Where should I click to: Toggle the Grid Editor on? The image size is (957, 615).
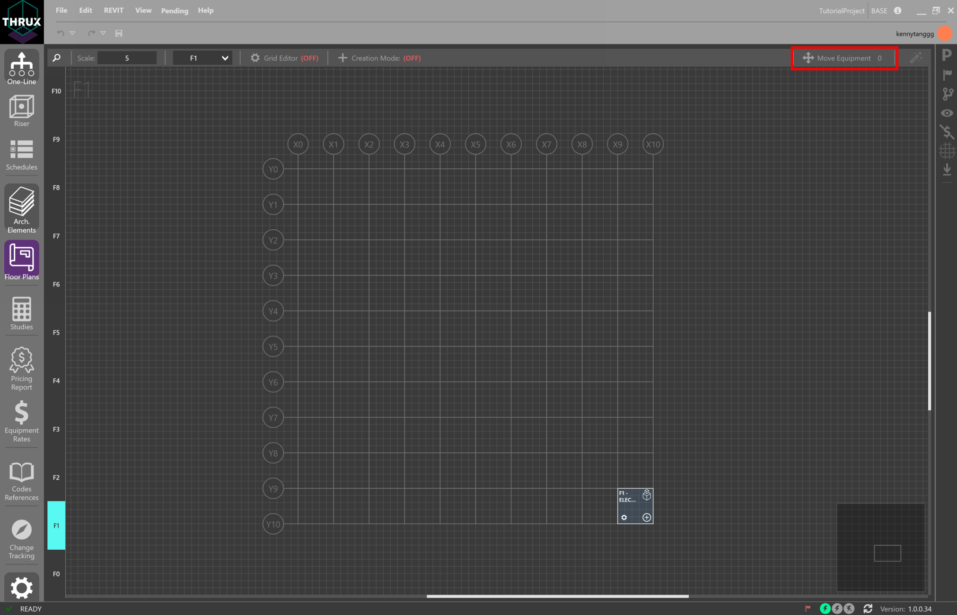(x=284, y=58)
